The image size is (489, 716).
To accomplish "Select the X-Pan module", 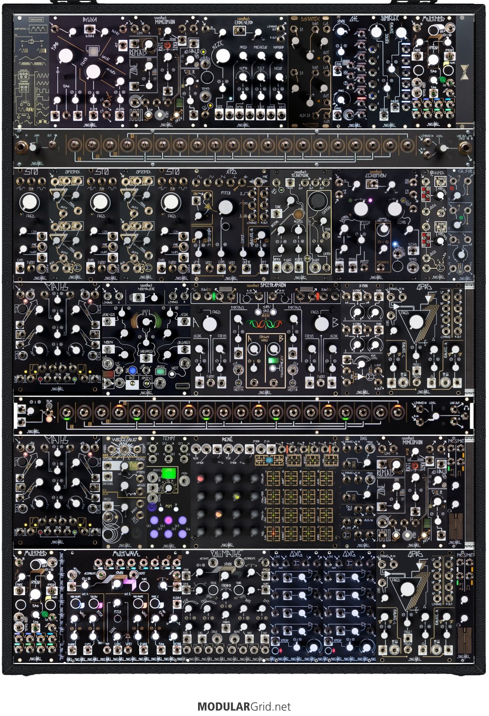I will [x=363, y=339].
